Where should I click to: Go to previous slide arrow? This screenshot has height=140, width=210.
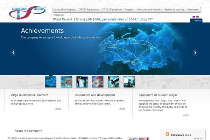[x=13, y=52]
